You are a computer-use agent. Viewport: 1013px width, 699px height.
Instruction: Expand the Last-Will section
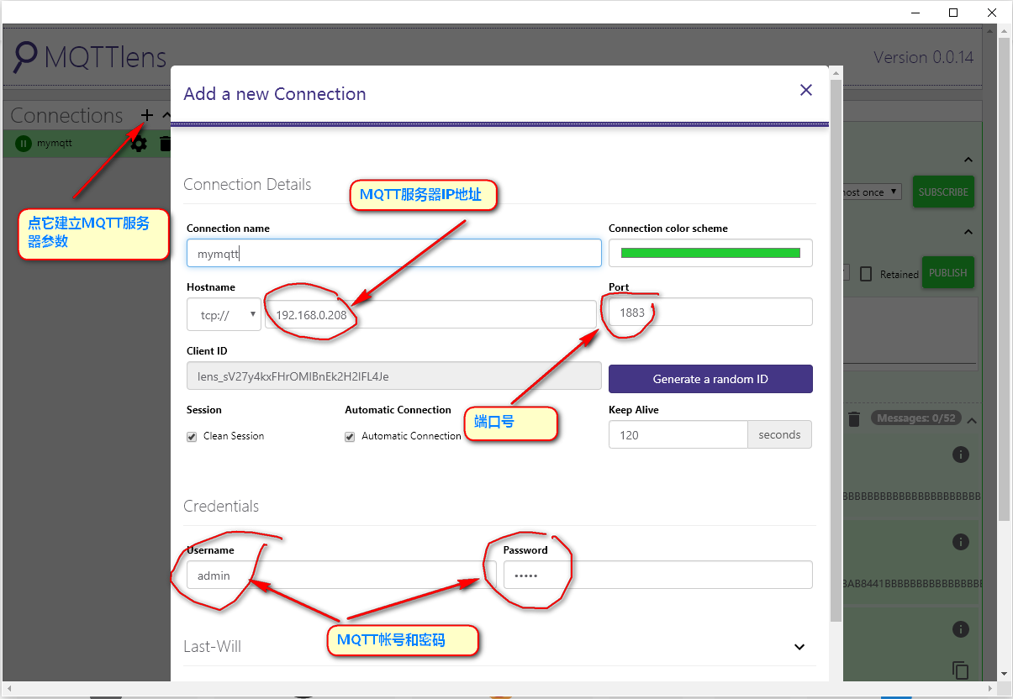[799, 647]
